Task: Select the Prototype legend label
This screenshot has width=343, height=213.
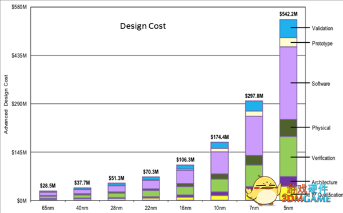Action: tap(322, 43)
